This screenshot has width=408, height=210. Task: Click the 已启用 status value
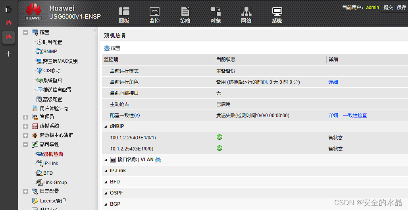tap(223, 104)
